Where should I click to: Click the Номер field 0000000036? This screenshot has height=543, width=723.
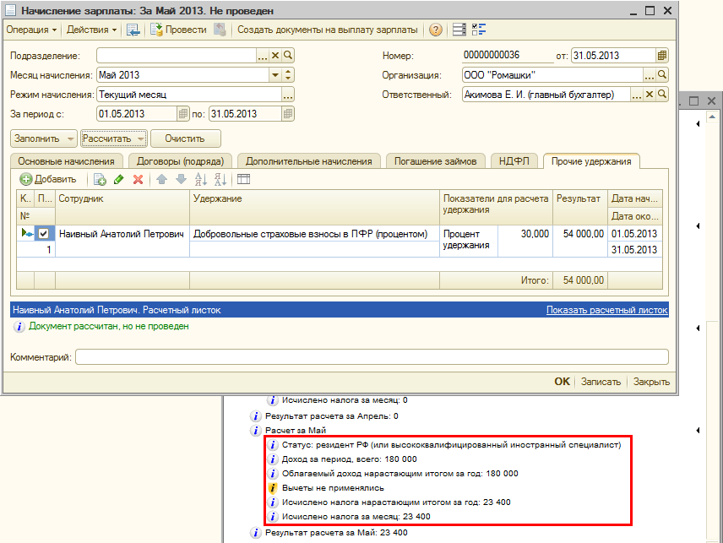point(508,56)
